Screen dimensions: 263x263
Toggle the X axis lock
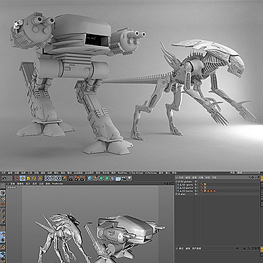pyautogui.click(x=47, y=178)
